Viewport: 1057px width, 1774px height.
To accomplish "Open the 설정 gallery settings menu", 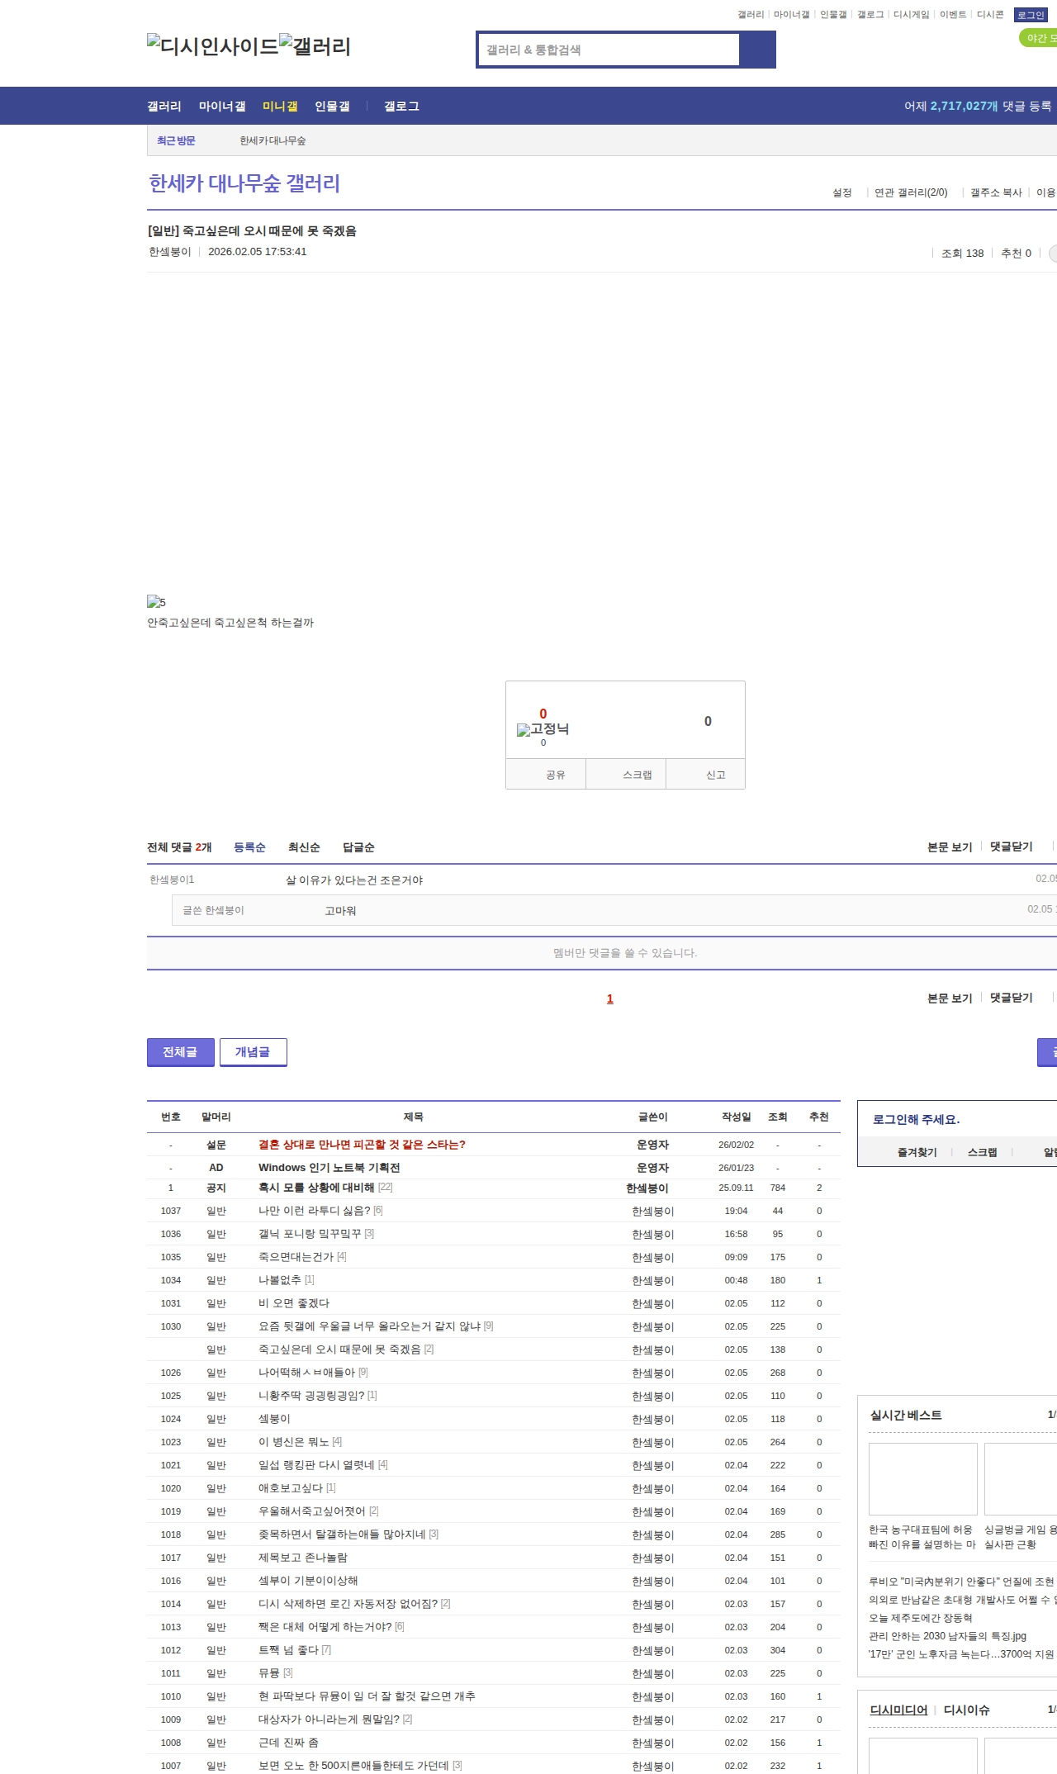I will (x=841, y=192).
